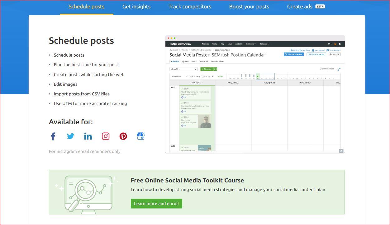Click the Pinterest icon

pos(123,136)
